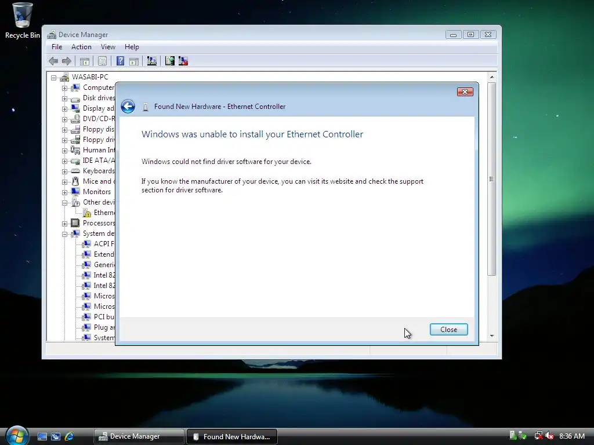
Task: Click the blue Help question mark icon
Action: point(120,61)
